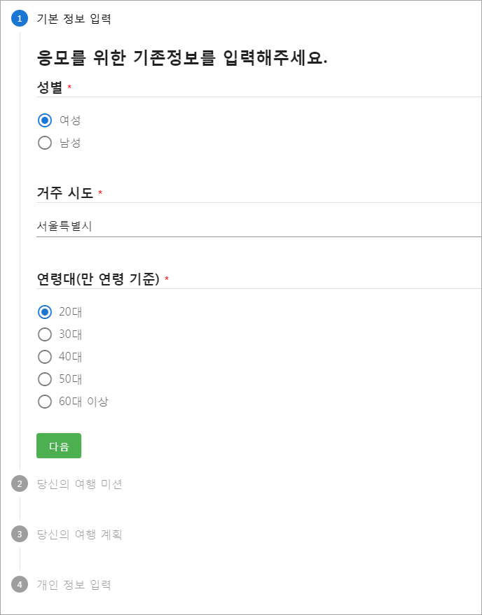
Task: Select the 여성 gender radio button
Action: 45,120
